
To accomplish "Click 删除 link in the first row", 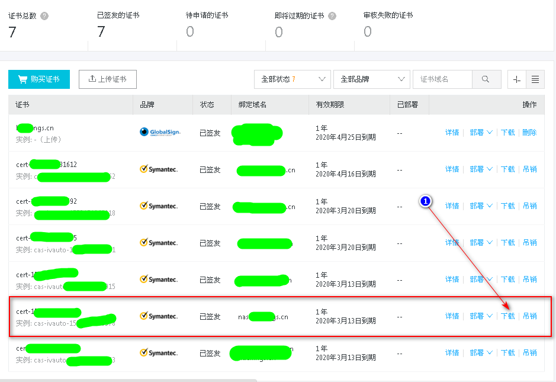I will click(529, 132).
